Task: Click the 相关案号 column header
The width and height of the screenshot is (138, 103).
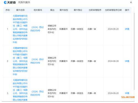Action: pyautogui.click(x=38, y=10)
